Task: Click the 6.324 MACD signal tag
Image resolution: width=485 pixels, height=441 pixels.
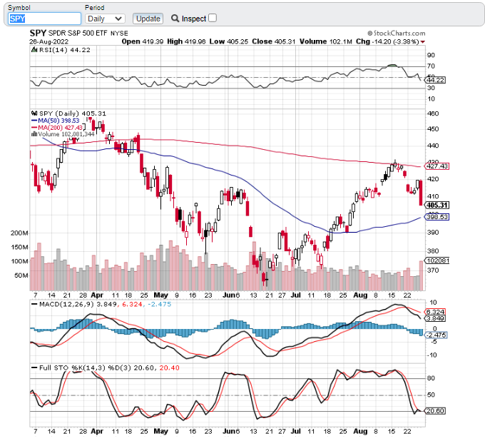Action: 435,312
